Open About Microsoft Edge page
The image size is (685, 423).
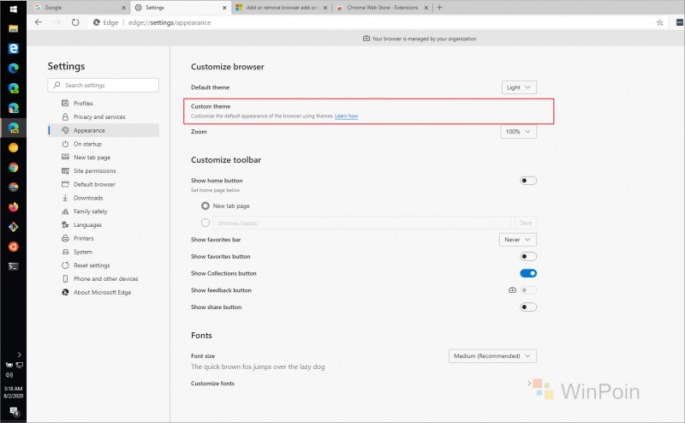click(104, 292)
